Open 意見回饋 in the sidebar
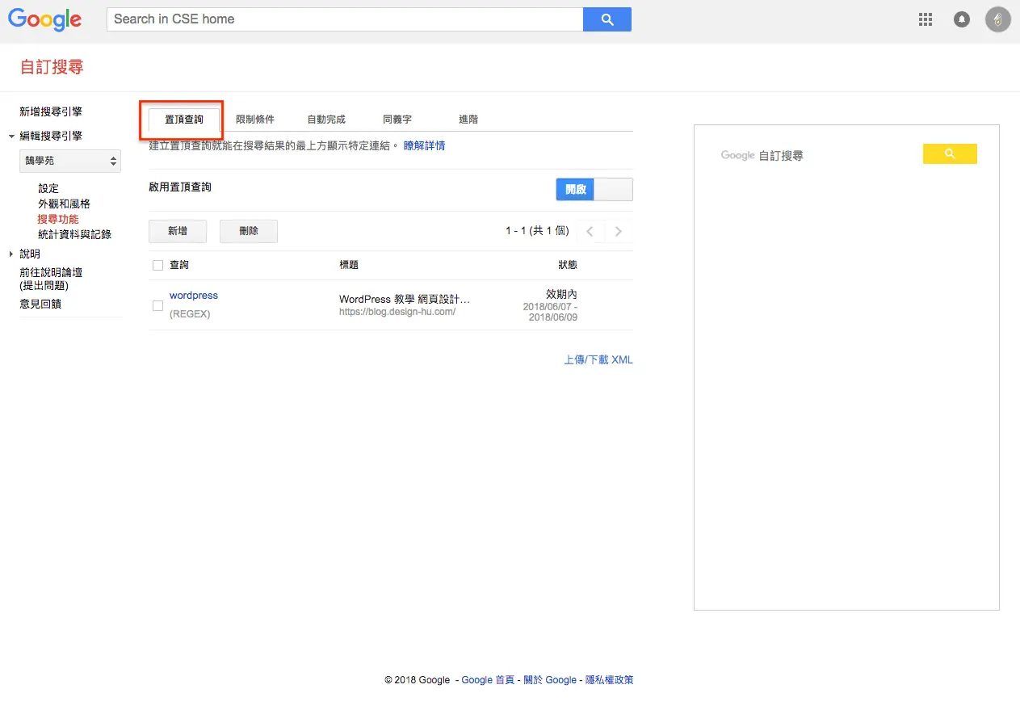 [x=40, y=304]
